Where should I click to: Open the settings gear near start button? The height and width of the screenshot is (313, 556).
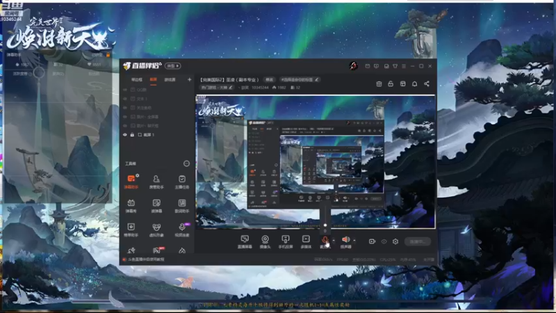[x=395, y=241]
